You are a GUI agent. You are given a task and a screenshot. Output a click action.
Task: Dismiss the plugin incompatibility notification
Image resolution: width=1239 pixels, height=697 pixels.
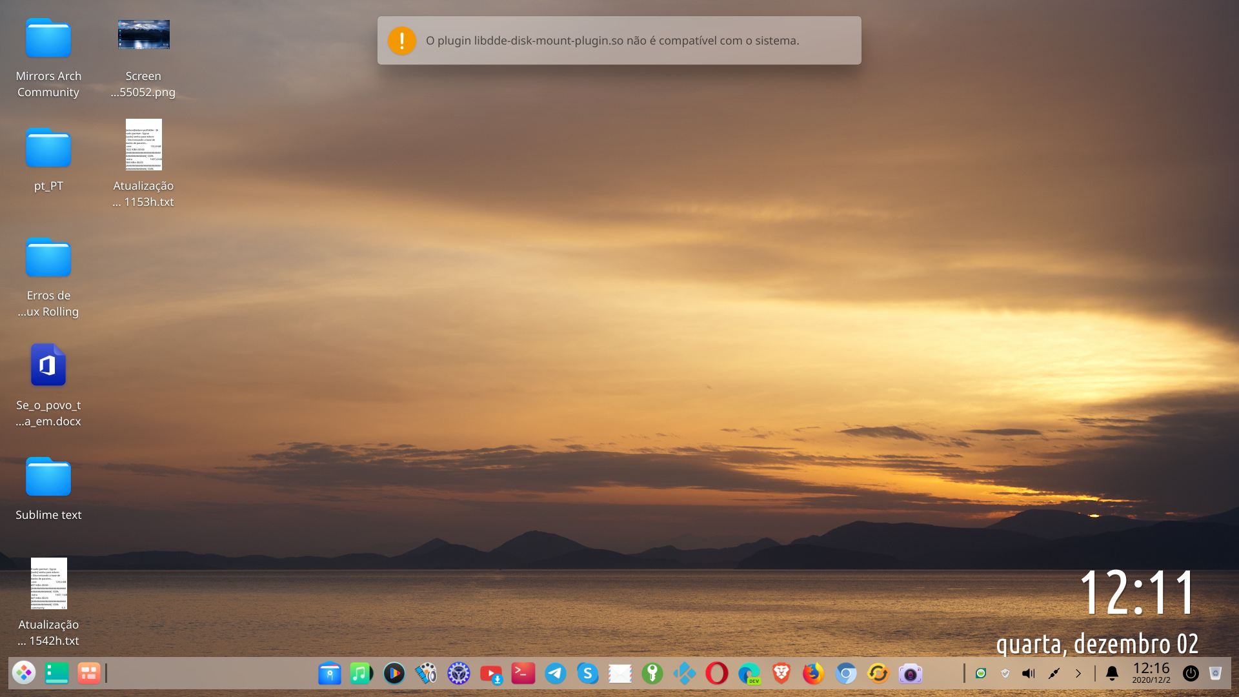click(x=619, y=41)
